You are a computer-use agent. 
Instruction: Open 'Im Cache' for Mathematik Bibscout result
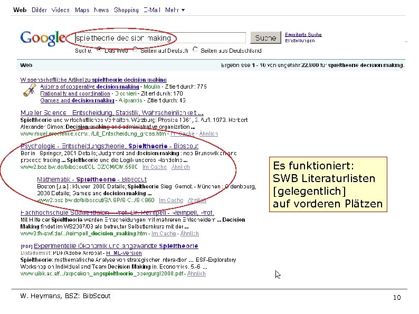171,200
